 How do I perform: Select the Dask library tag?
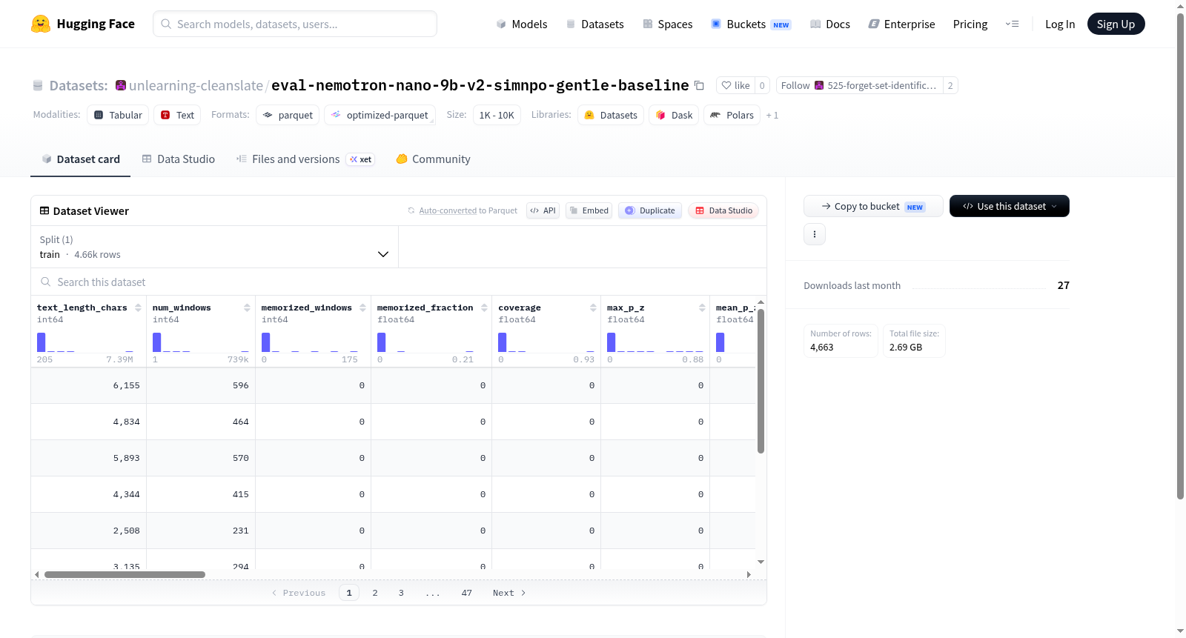click(x=674, y=115)
